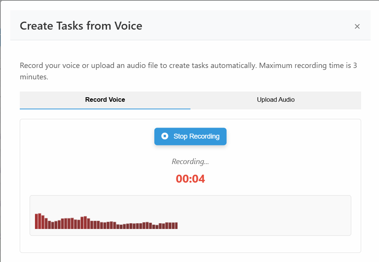The width and height of the screenshot is (379, 262).
Task: Close the Create Tasks from Voice dialog
Action: coord(357,26)
